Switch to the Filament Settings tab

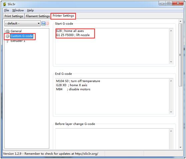pos(38,16)
